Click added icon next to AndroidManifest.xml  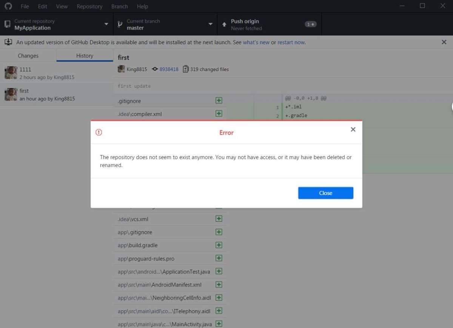tap(219, 284)
